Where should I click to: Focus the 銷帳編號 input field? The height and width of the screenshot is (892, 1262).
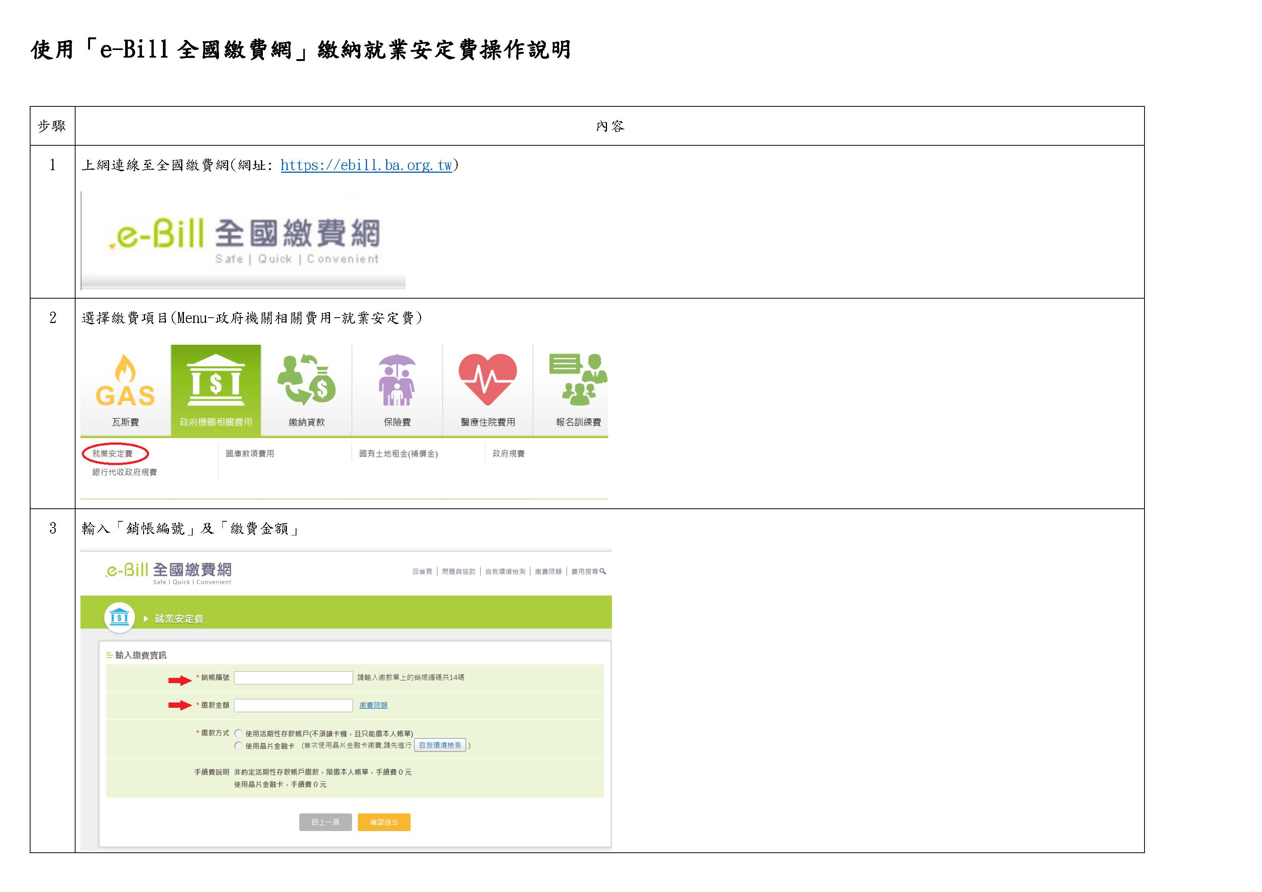[x=293, y=678]
